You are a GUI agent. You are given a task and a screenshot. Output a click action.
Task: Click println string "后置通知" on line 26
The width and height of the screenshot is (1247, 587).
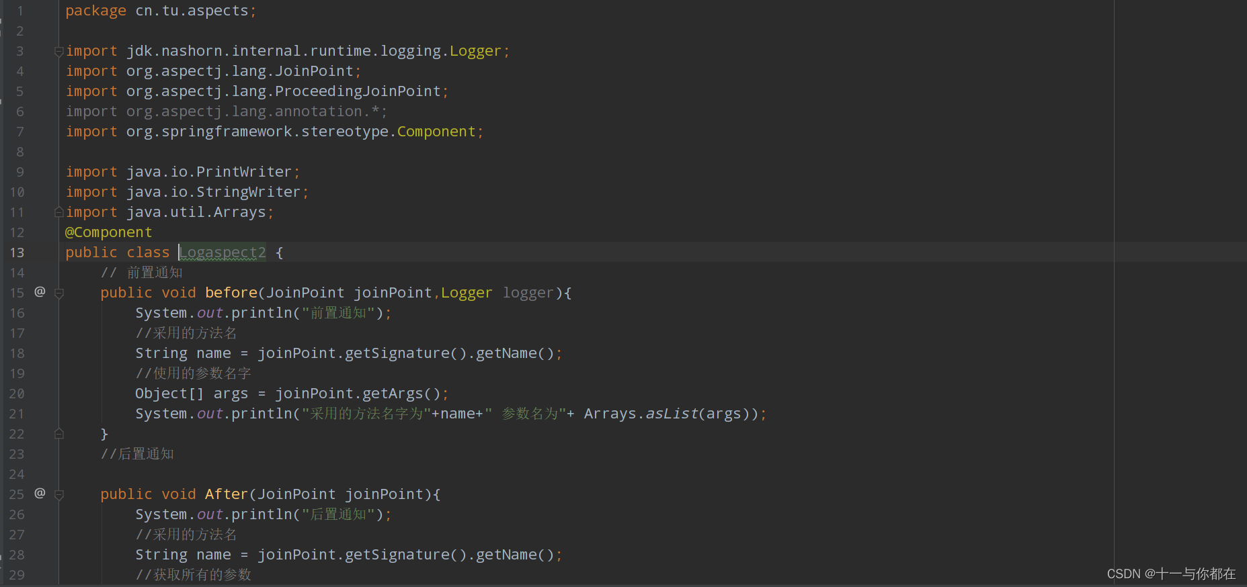[x=338, y=514]
